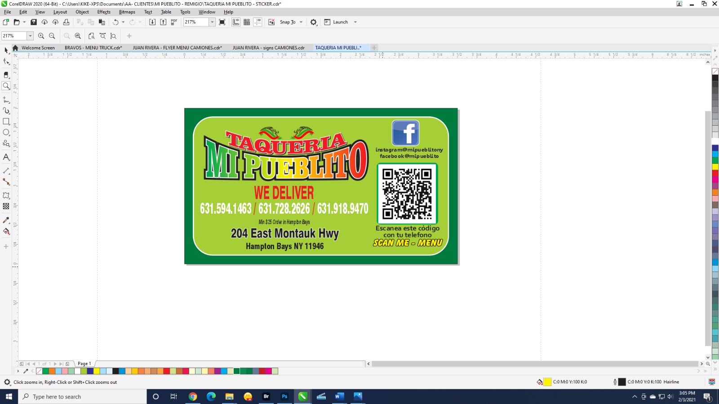Toggle Show Rulers button
This screenshot has width=719, height=404.
point(236,22)
